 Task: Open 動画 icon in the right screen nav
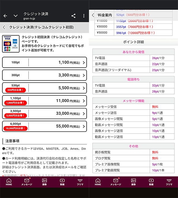(151, 182)
